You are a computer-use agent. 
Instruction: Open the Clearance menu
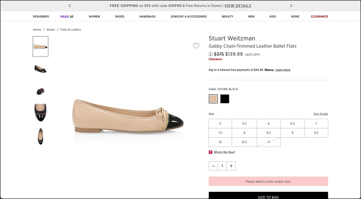pyautogui.click(x=319, y=17)
